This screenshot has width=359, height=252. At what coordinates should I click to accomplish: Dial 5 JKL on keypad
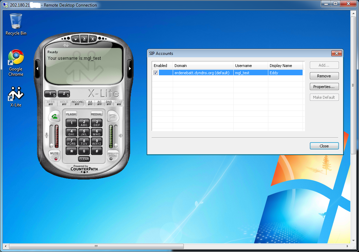(x=84, y=133)
